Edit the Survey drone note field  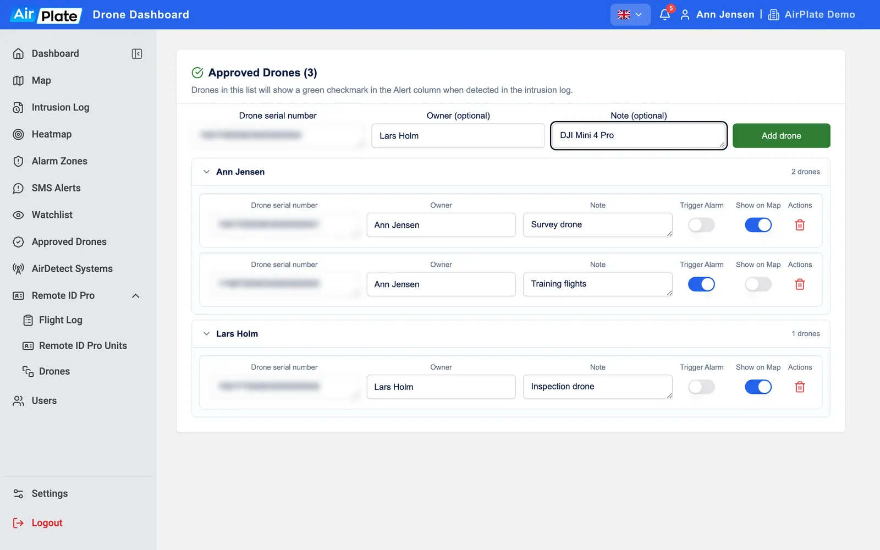[598, 225]
